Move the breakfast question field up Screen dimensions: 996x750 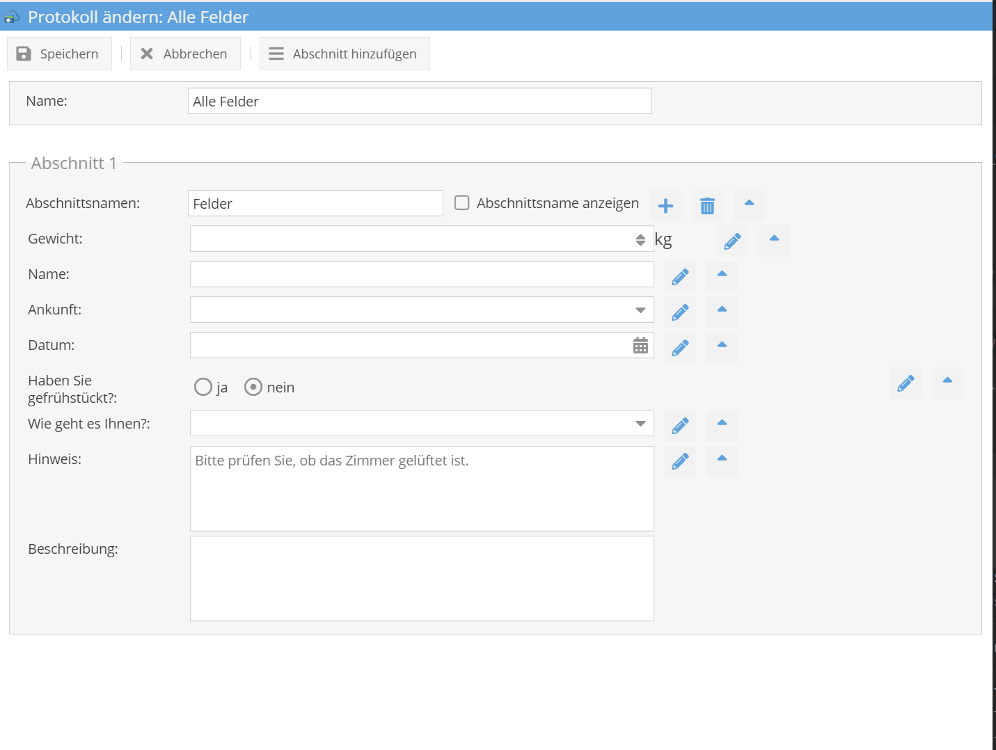[x=947, y=381]
